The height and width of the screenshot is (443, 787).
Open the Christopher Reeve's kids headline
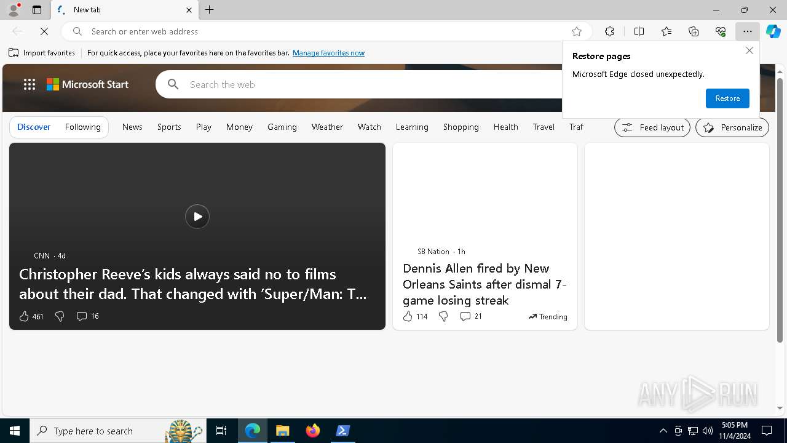click(x=193, y=284)
